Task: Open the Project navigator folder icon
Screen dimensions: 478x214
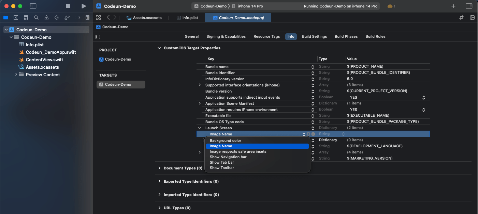Action: coord(5,18)
